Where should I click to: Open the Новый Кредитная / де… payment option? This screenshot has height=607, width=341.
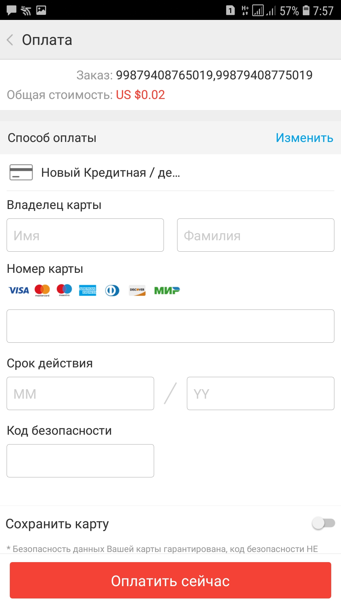[x=170, y=173]
